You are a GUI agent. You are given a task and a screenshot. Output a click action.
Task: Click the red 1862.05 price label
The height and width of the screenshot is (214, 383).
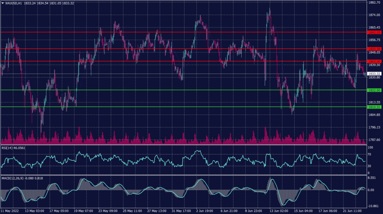pos(374,33)
